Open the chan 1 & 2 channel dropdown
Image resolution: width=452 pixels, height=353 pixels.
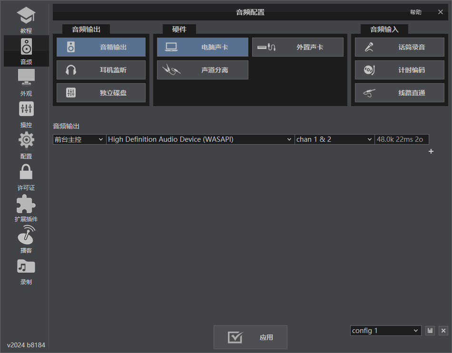pos(334,139)
